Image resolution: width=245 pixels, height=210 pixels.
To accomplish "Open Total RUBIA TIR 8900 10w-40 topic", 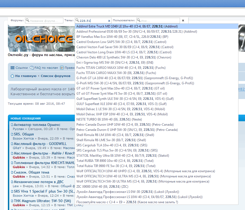I will [x=157, y=160].
